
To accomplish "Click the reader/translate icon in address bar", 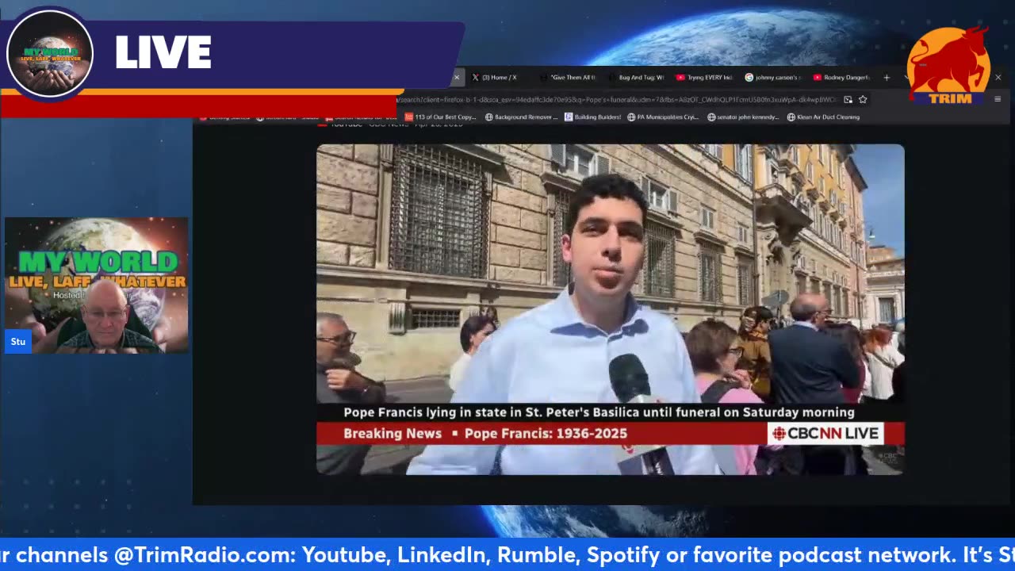I will (x=848, y=99).
